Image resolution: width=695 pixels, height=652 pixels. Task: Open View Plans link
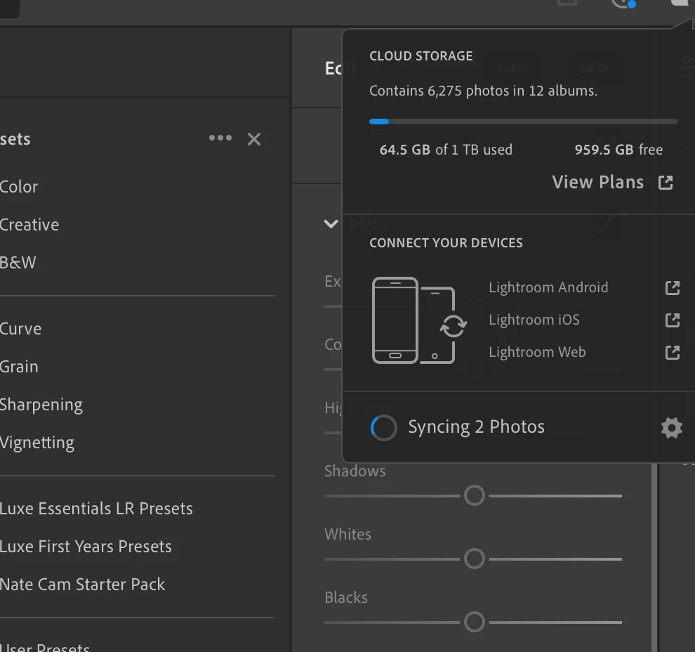[598, 183]
